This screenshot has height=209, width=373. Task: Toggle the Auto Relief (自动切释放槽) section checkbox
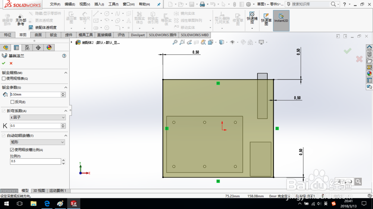pos(4,135)
